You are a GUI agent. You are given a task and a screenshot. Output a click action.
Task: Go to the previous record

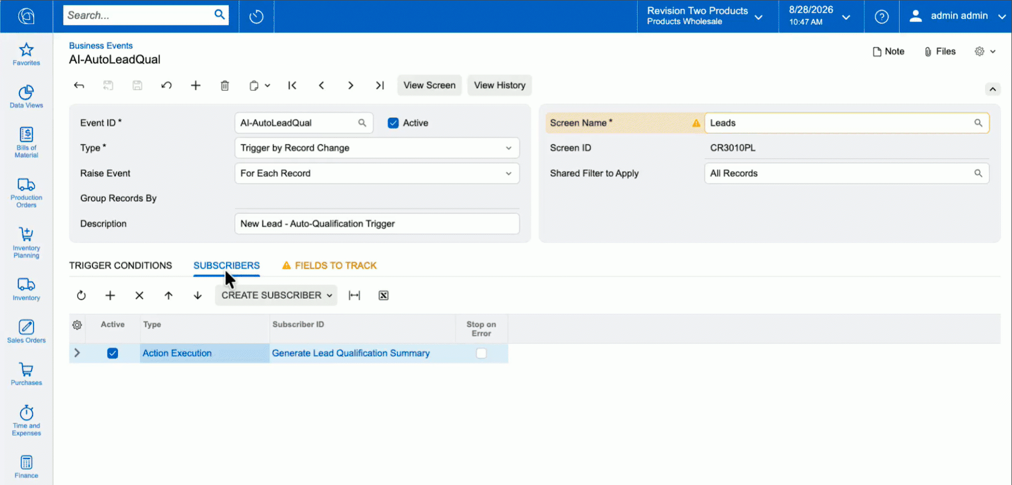tap(321, 85)
